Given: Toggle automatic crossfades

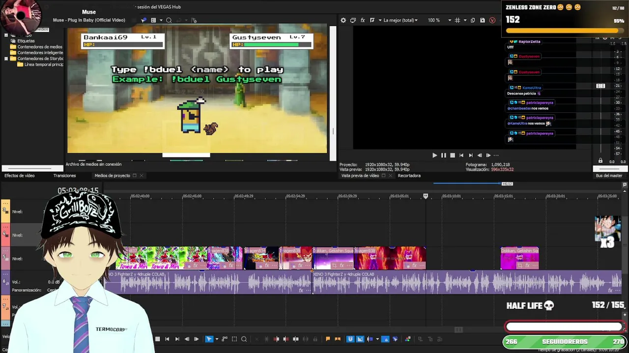Looking at the screenshot, I should [x=360, y=339].
